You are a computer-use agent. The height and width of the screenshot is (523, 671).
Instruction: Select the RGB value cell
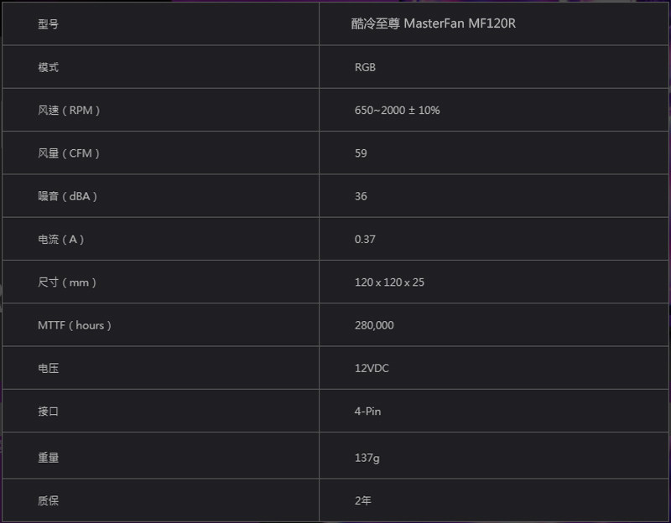pyautogui.click(x=365, y=67)
